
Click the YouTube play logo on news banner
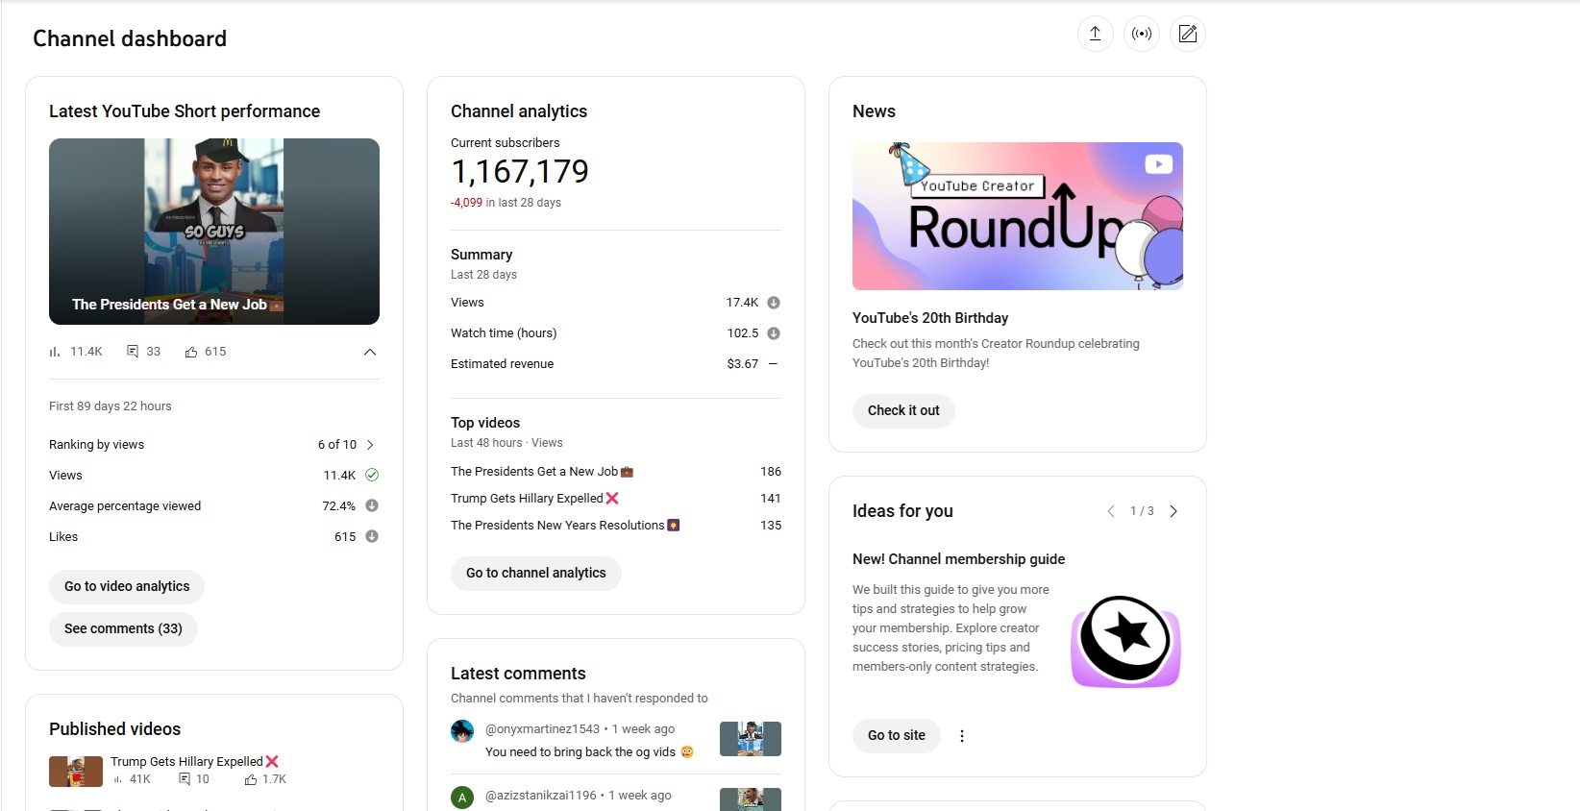click(x=1158, y=164)
